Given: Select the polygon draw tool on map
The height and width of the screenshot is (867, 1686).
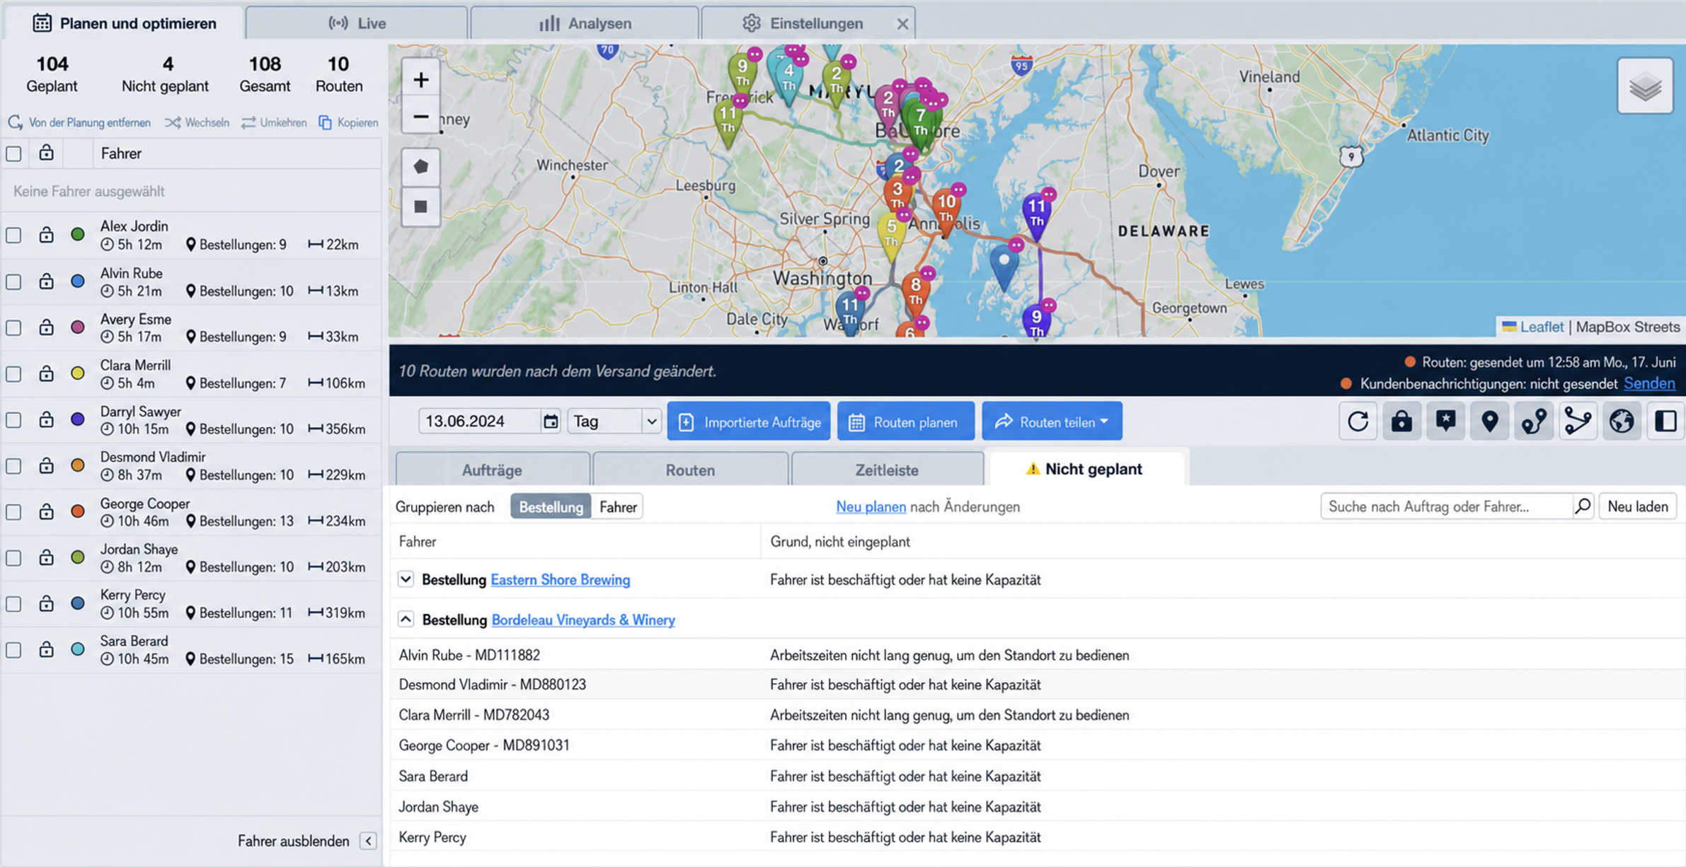Looking at the screenshot, I should point(420,166).
